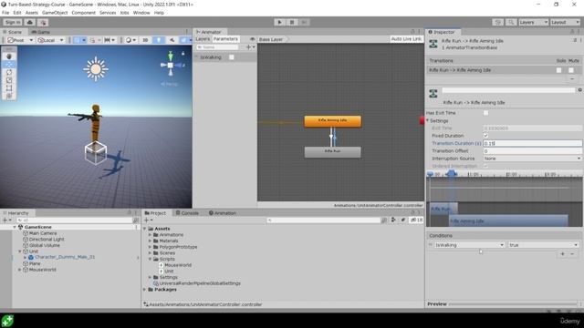Expand the Animations folder in Project
The width and height of the screenshot is (584, 328).
coord(150,235)
